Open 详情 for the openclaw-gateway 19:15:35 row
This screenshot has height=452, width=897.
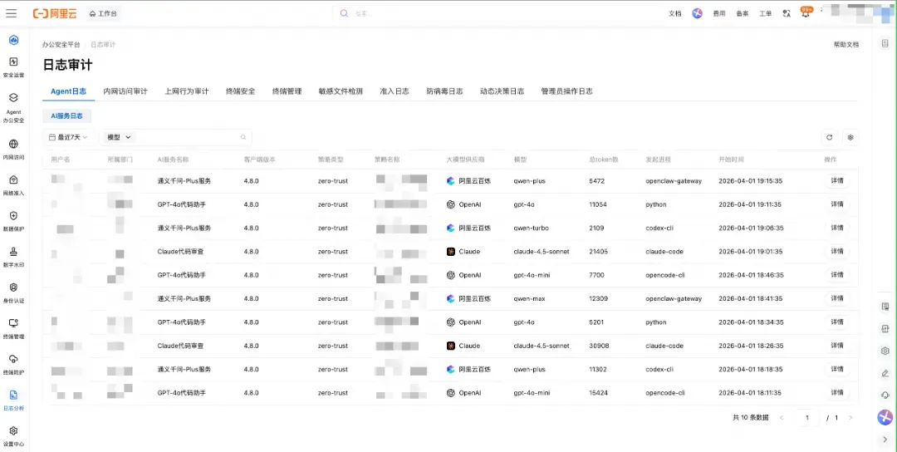(837, 181)
